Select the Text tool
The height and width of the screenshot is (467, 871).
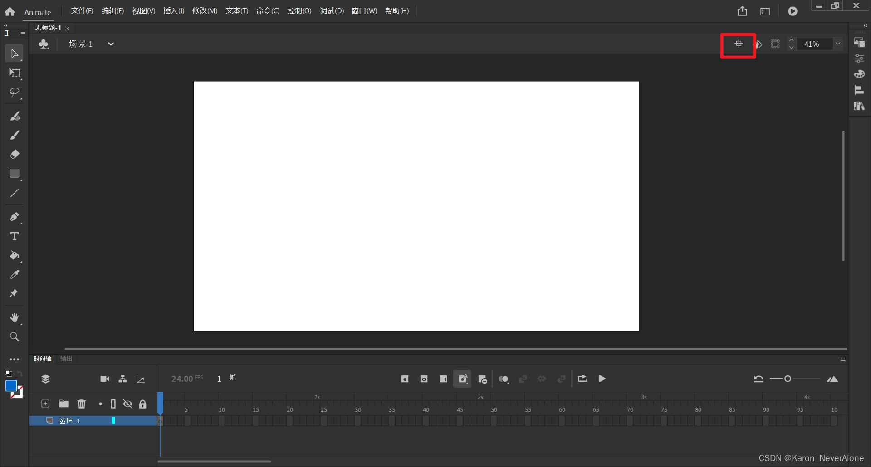coord(15,236)
